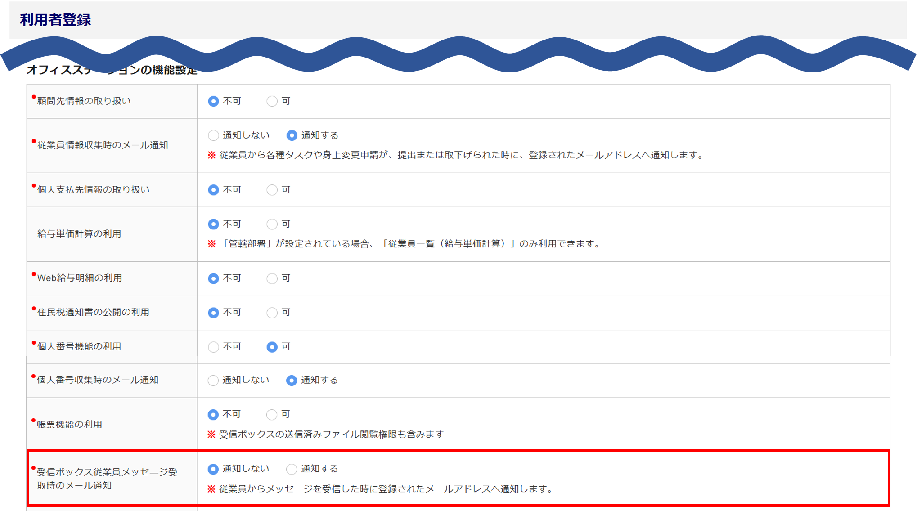Choose 通知しない for 個人番号収集時のメール通知
Image resolution: width=917 pixels, height=511 pixels.
click(213, 381)
